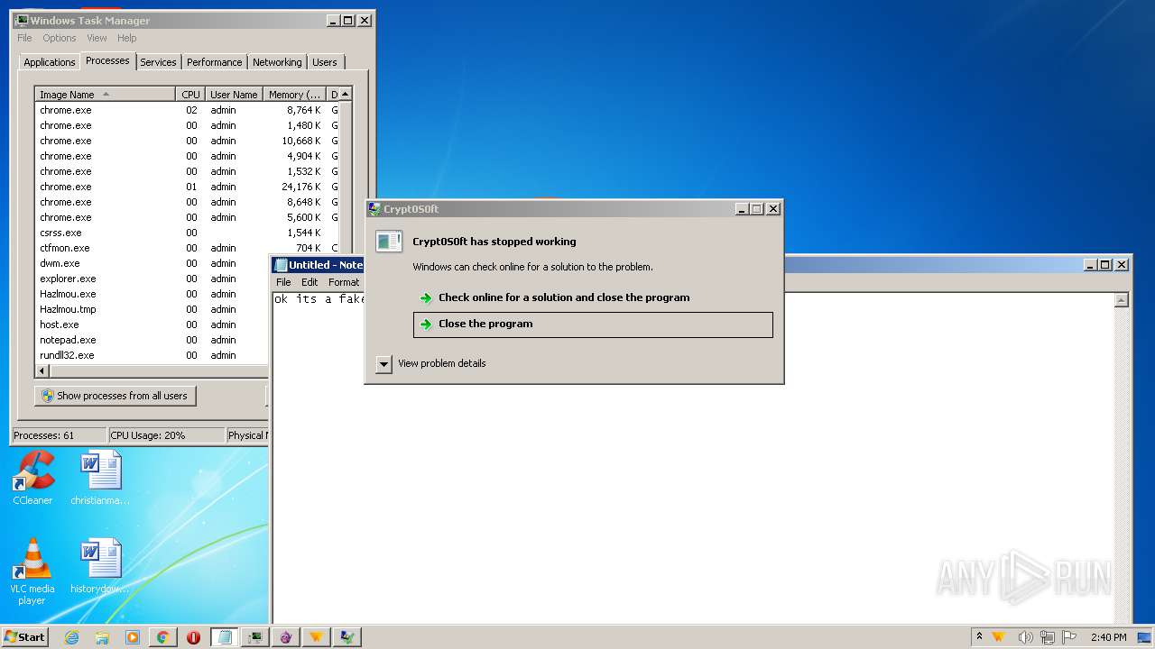Click process list scroll left arrow
The width and height of the screenshot is (1155, 649).
(x=42, y=370)
